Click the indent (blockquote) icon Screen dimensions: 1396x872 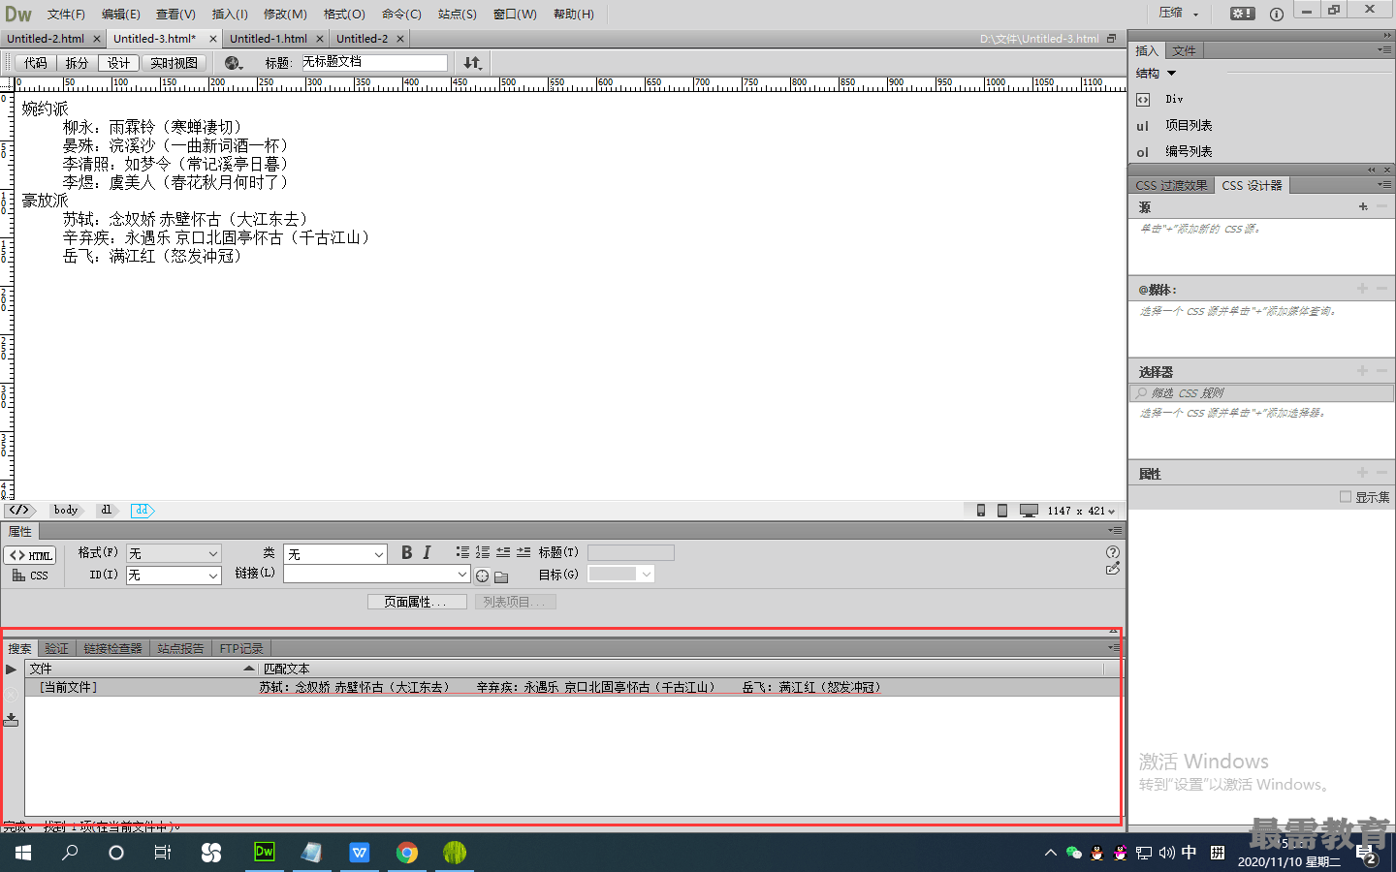(x=523, y=552)
